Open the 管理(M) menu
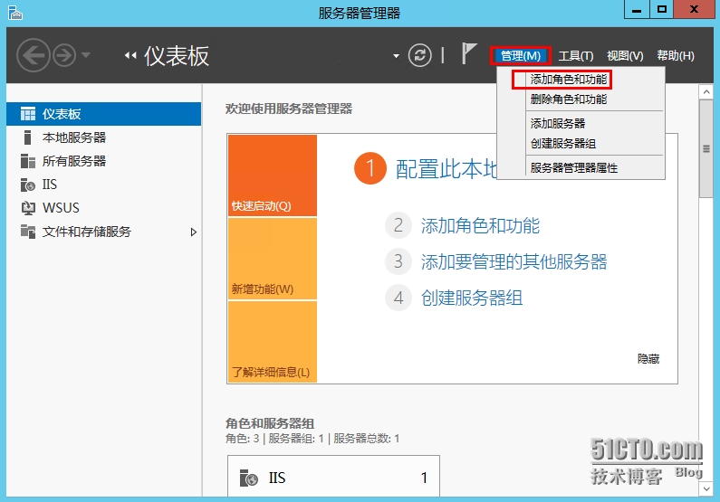This screenshot has height=502, width=720. pos(520,56)
